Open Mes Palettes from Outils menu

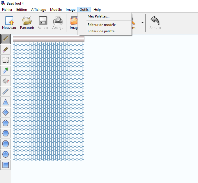98,16
